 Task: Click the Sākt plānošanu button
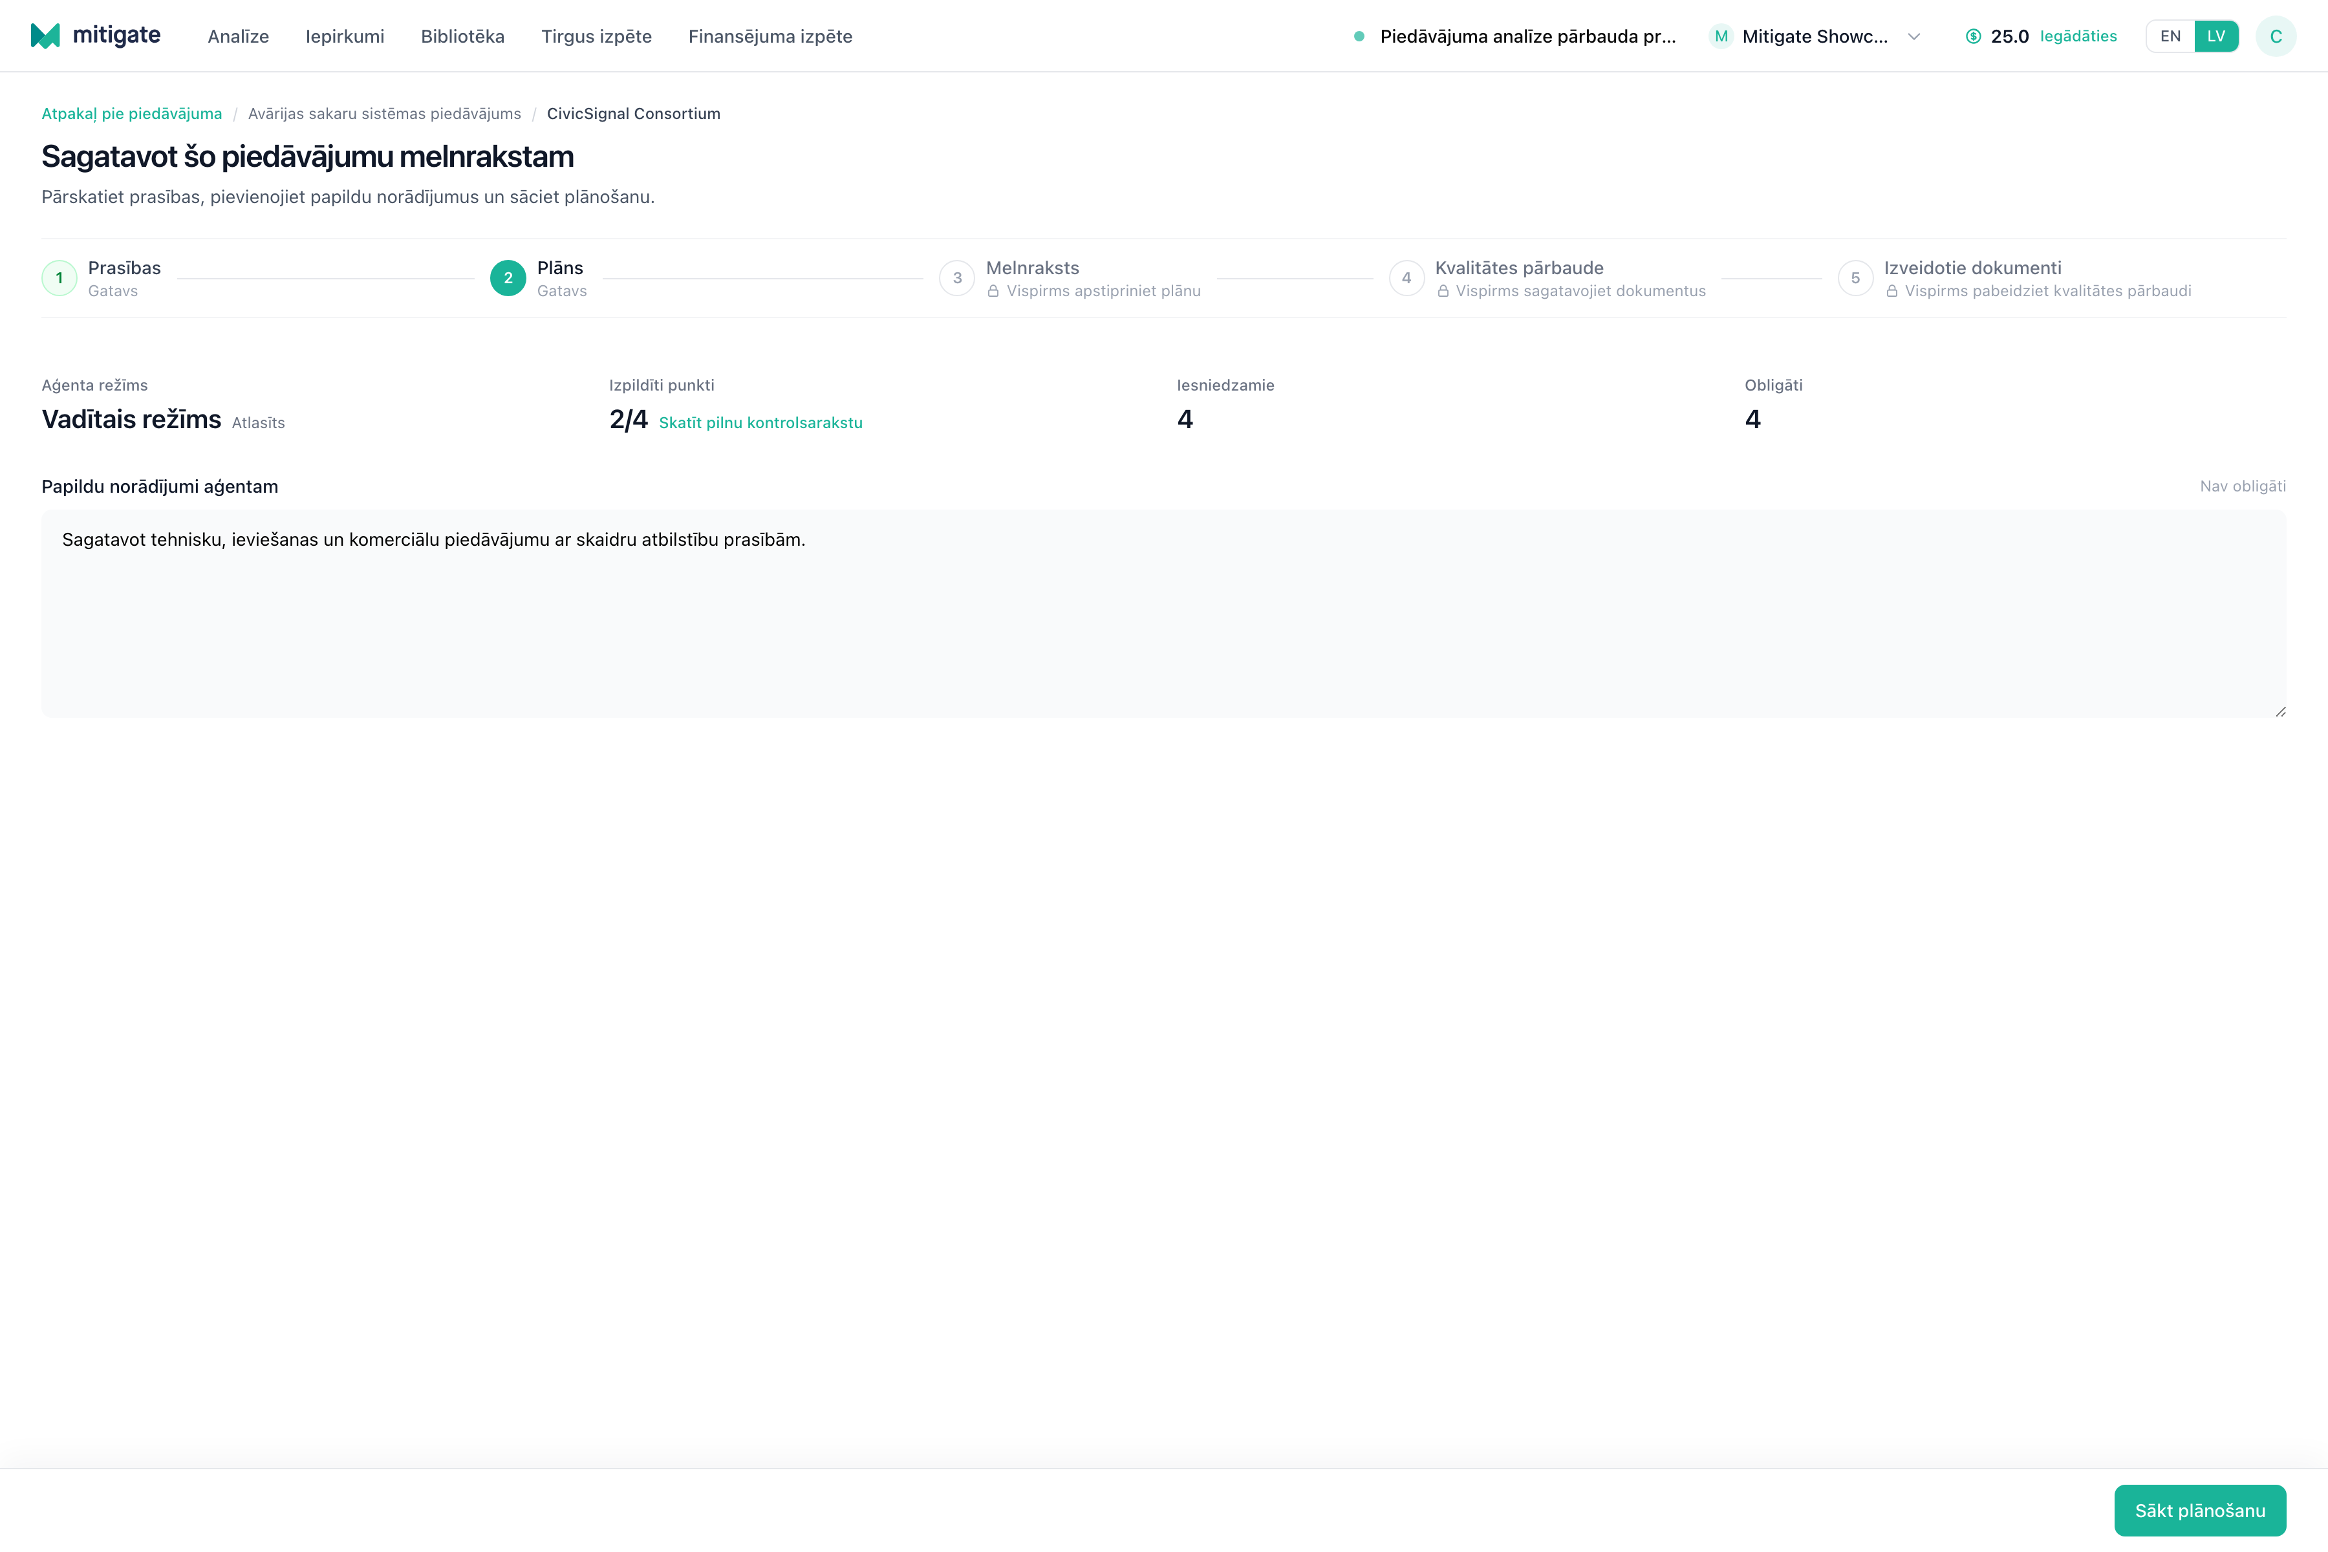coord(2201,1511)
